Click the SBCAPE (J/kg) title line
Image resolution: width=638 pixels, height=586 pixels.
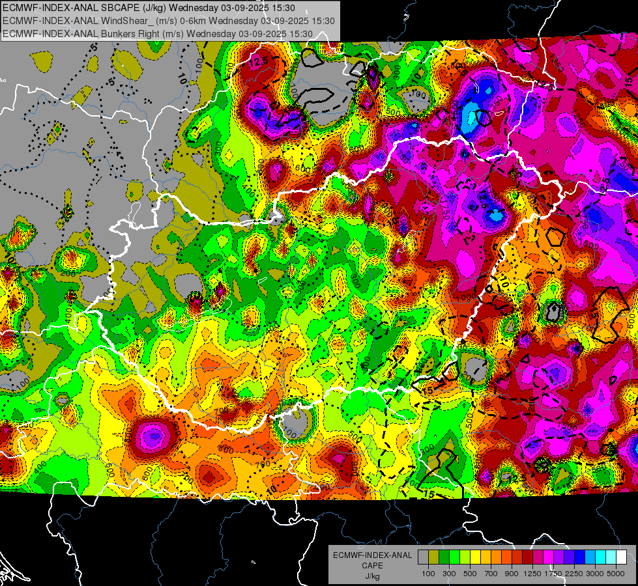point(149,8)
